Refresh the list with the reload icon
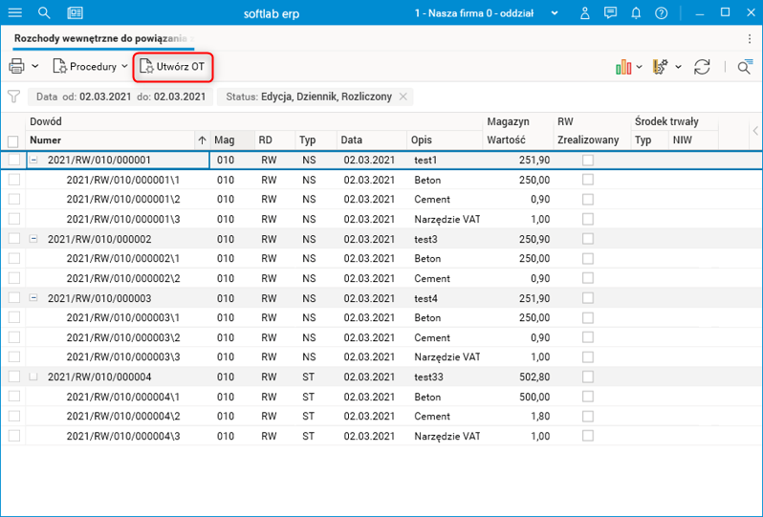Viewport: 763px width, 517px height. [x=702, y=67]
